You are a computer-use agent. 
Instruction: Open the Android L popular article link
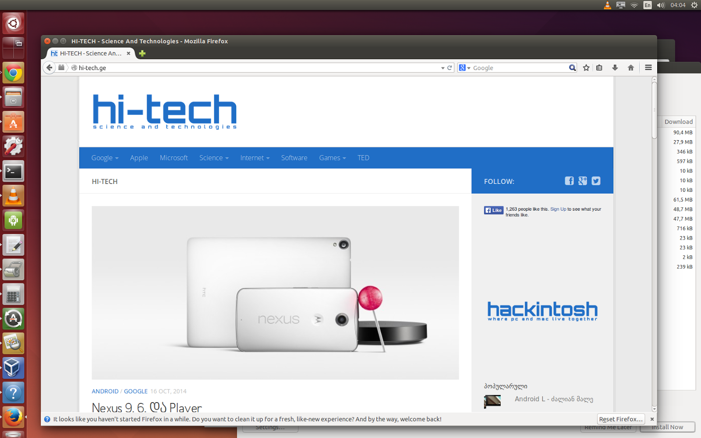[x=554, y=399]
